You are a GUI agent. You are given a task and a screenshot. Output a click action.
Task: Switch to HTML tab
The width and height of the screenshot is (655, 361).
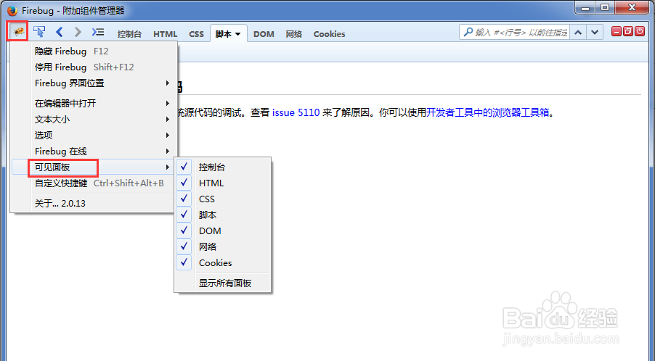[165, 34]
